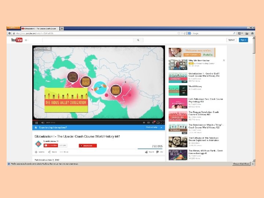Open The Reagan Revolution video link
The height and width of the screenshot is (198, 264).
(x=203, y=113)
